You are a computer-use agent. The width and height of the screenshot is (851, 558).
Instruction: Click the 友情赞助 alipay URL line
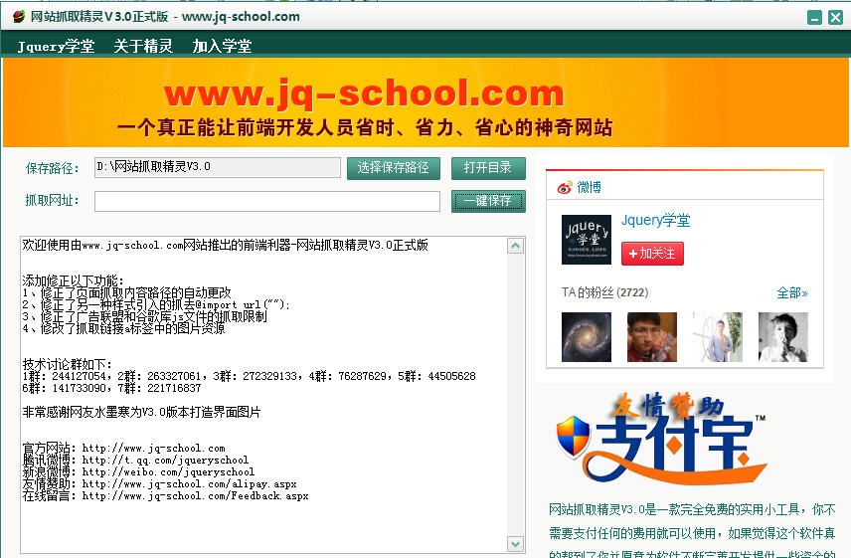tap(159, 484)
